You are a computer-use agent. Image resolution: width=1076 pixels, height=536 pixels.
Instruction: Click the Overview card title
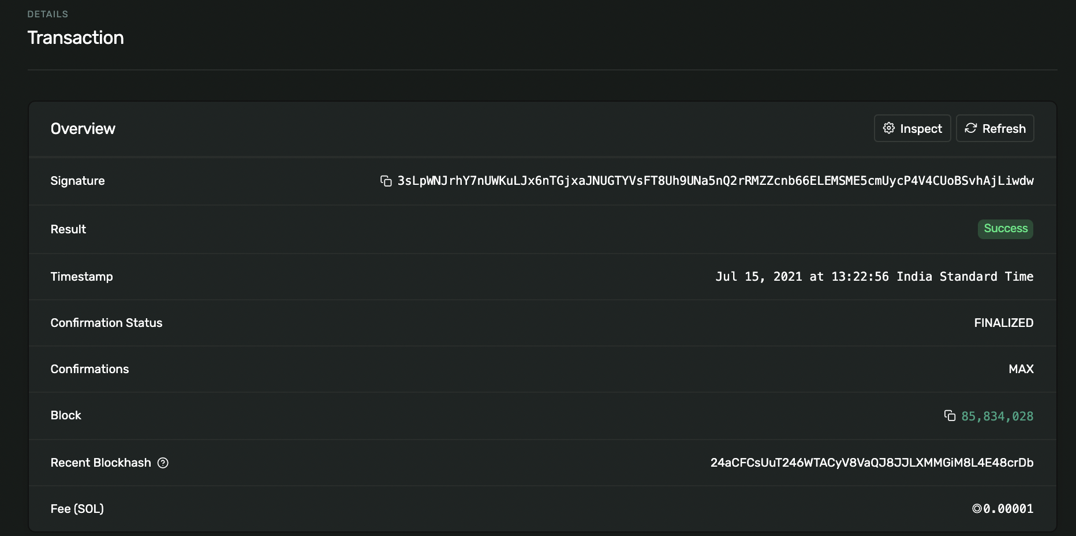pyautogui.click(x=83, y=129)
